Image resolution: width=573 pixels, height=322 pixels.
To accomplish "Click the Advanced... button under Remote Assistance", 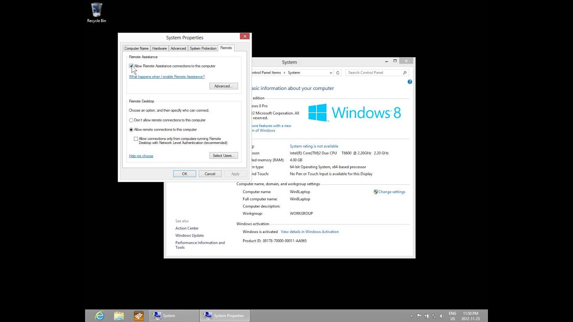I will [x=223, y=86].
